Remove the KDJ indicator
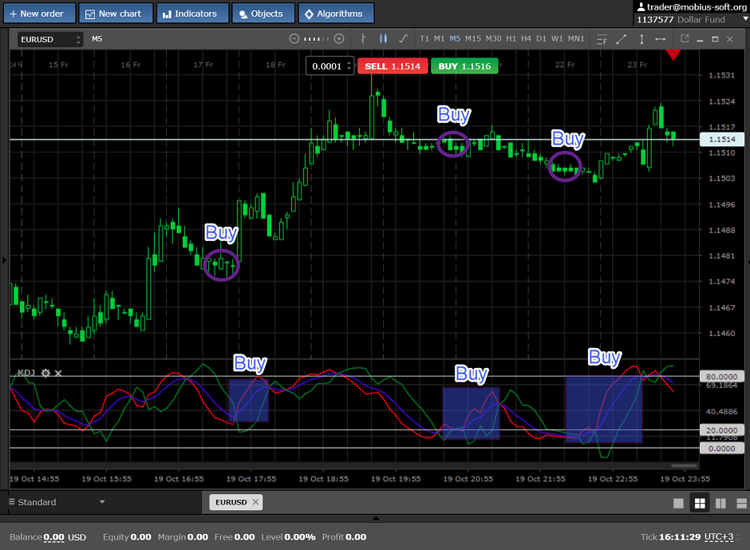 point(58,373)
